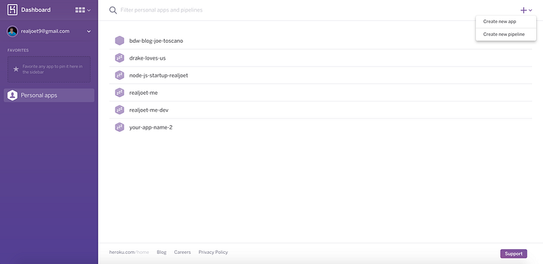Click the Dashboard title in header
This screenshot has width=543, height=264.
(36, 10)
